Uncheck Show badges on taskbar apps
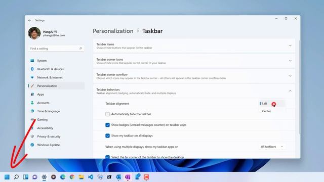The image size is (324, 182). point(107,125)
